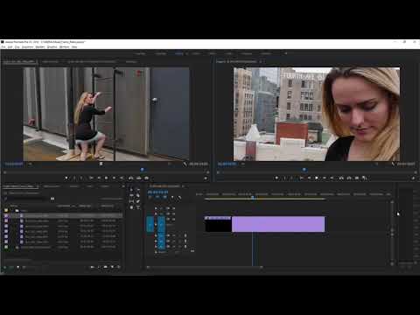Step forward one frame in Source monitor
420x315 pixels.
pyautogui.click(x=114, y=178)
